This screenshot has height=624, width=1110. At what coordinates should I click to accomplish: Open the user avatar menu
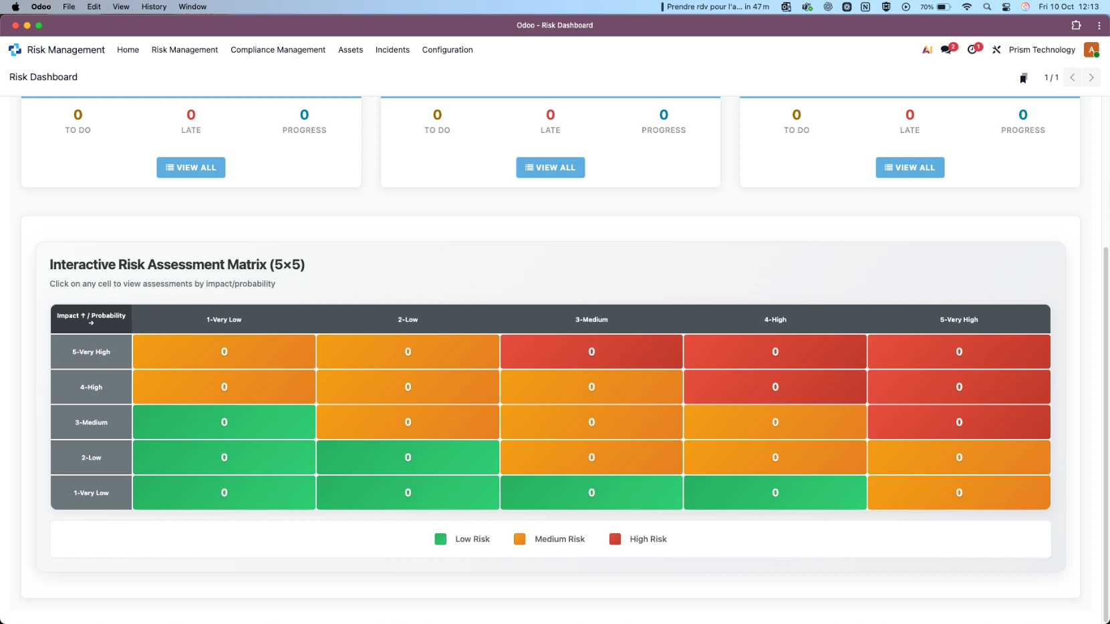pyautogui.click(x=1091, y=50)
